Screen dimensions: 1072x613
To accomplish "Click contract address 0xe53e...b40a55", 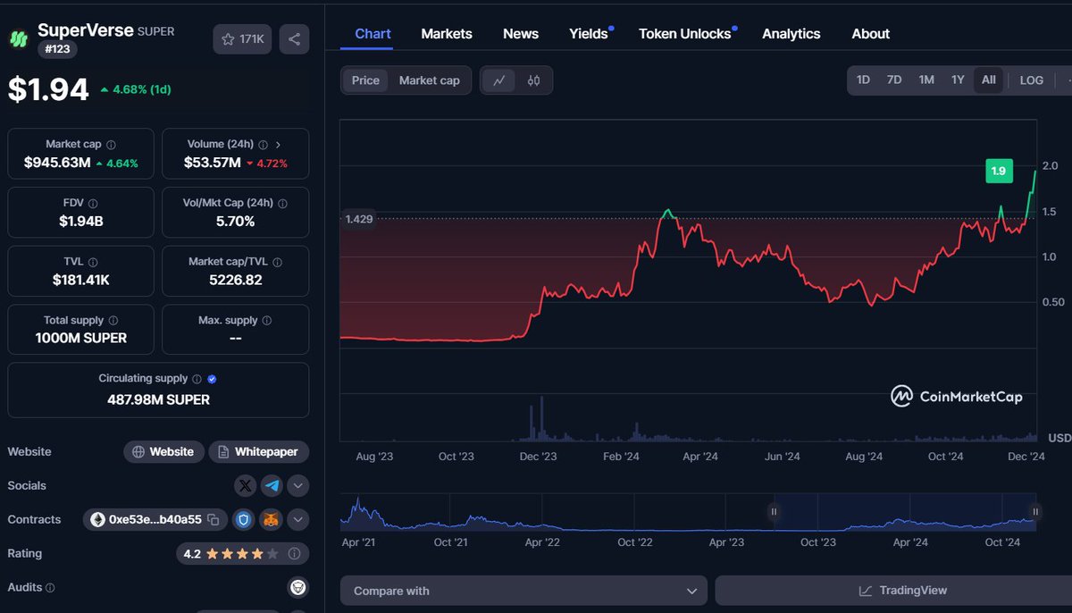I will tap(155, 520).
